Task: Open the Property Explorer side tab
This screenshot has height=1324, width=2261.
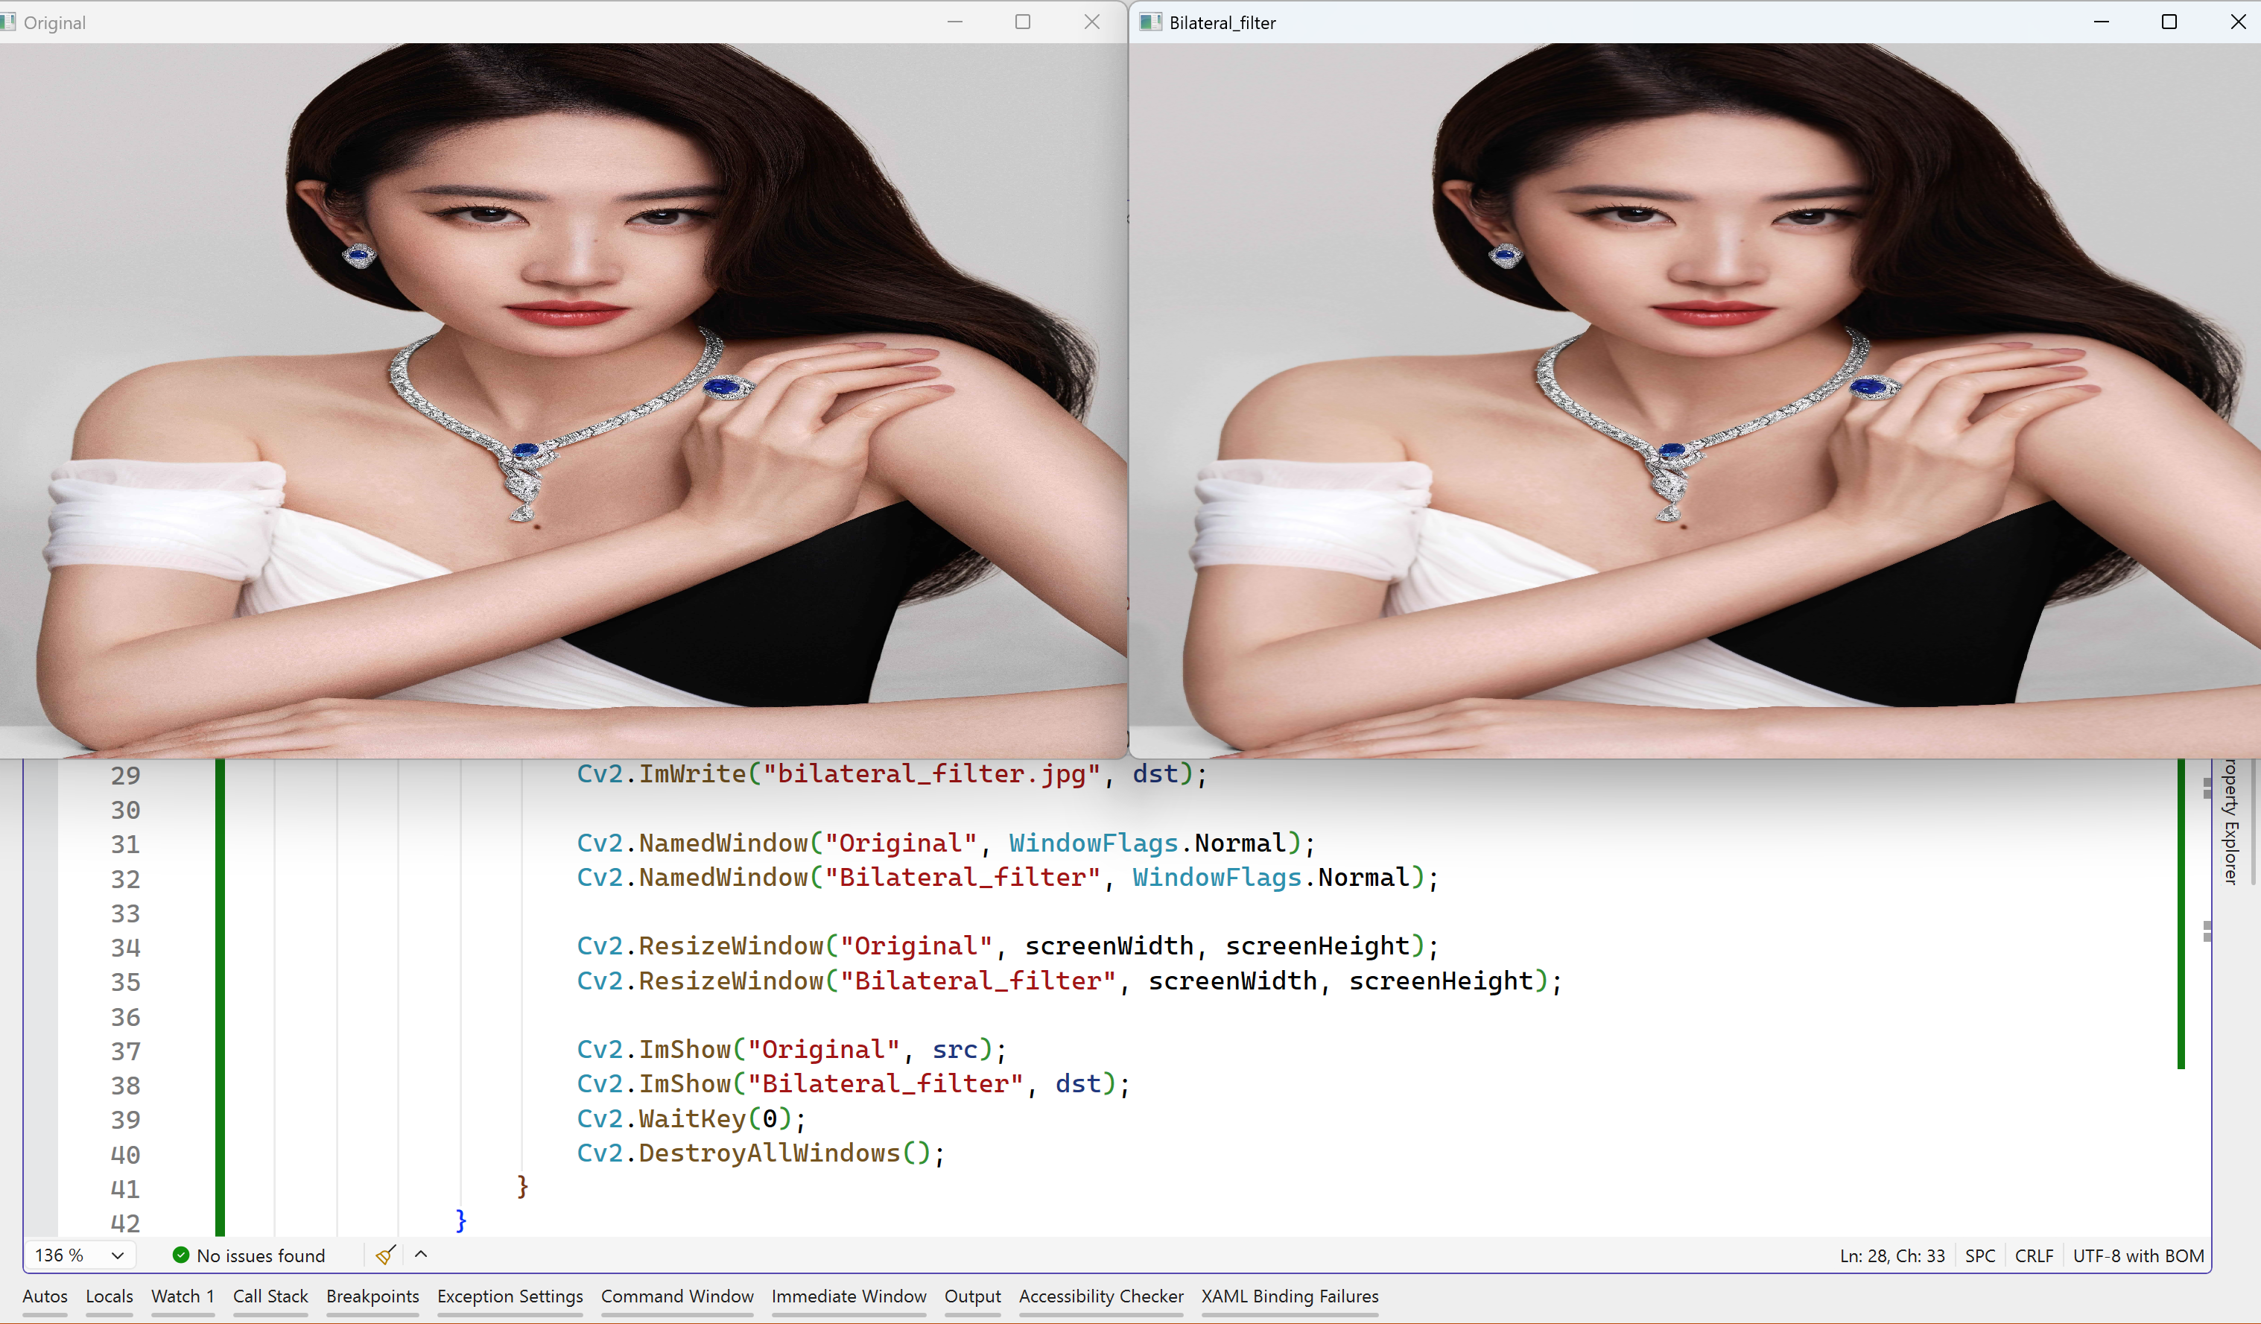Action: [2230, 821]
